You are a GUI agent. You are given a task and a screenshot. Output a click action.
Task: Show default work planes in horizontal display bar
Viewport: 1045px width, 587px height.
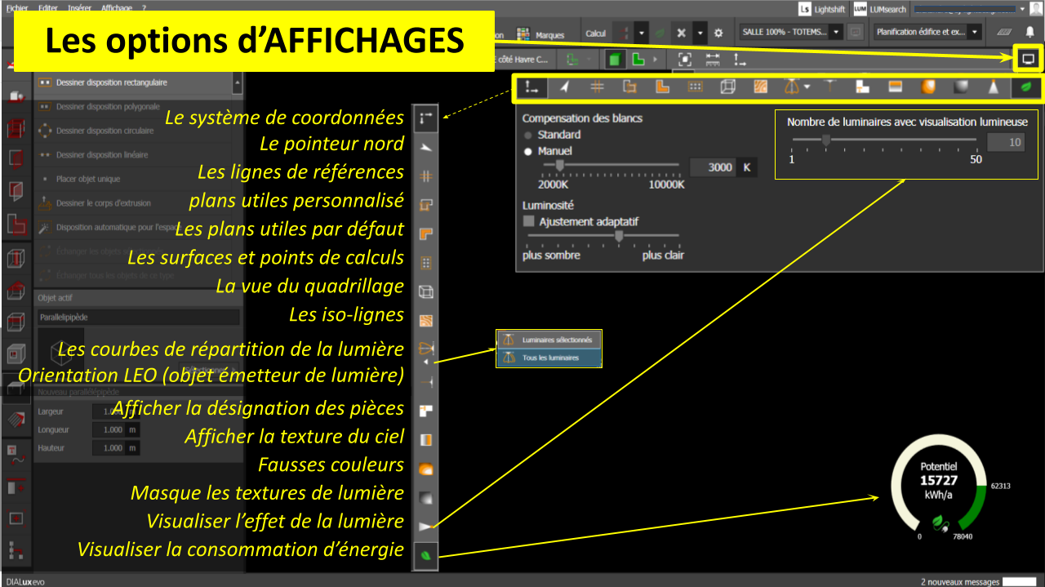[662, 87]
